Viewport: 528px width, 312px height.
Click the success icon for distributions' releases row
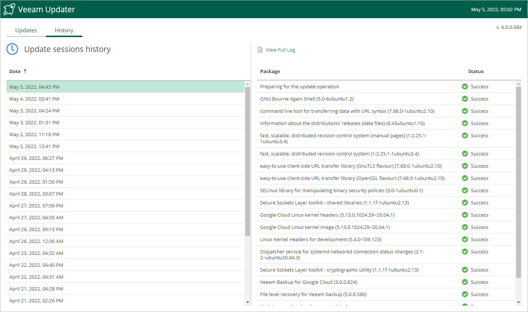(x=465, y=123)
